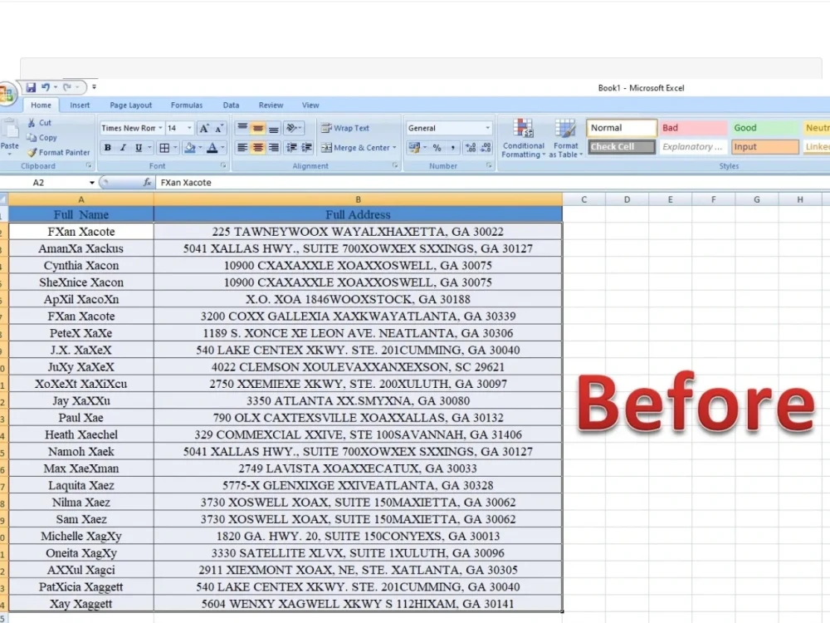Image resolution: width=830 pixels, height=623 pixels.
Task: Select Top Align vertical alignment
Action: [x=242, y=128]
